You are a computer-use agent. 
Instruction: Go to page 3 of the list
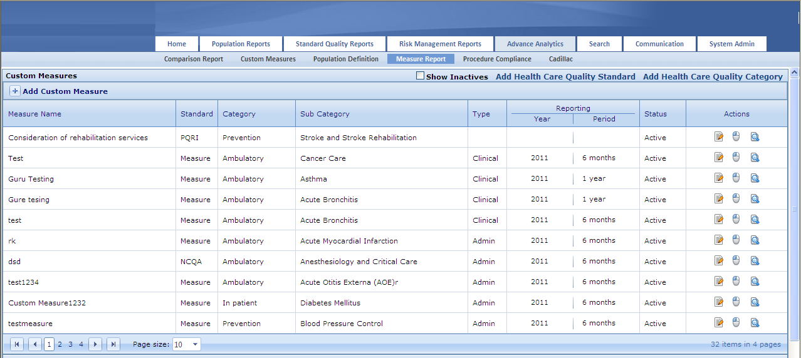click(71, 344)
